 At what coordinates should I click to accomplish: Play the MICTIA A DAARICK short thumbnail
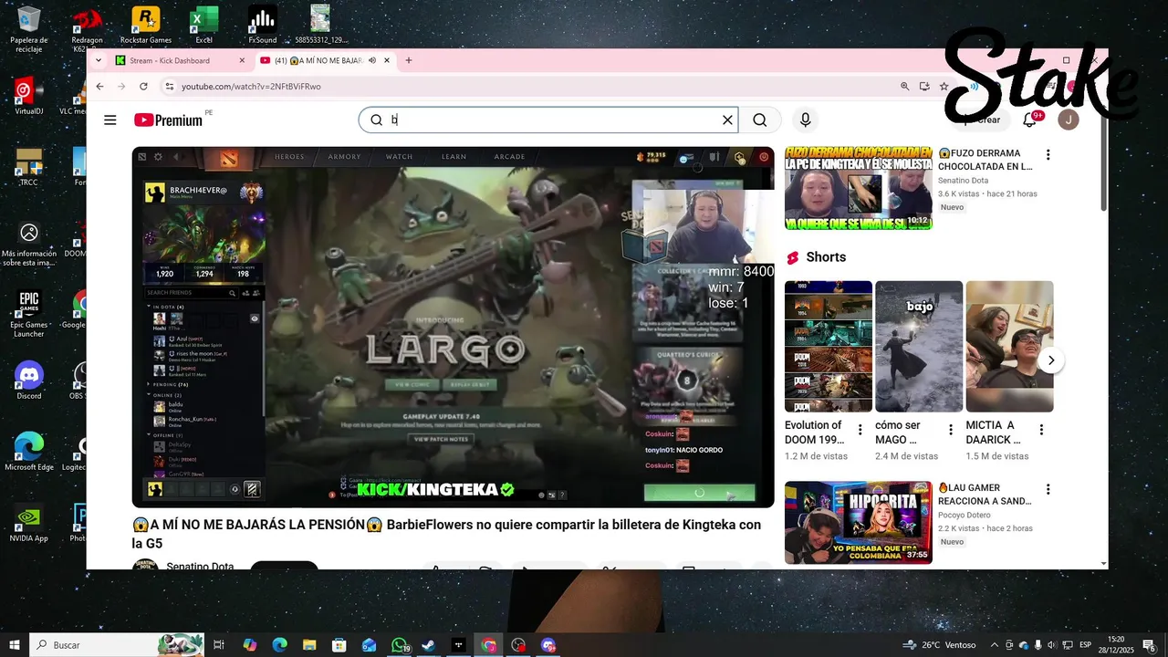coord(1009,347)
